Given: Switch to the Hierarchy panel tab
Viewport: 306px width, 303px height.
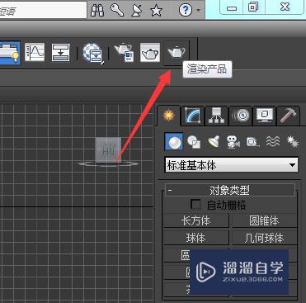Looking at the screenshot, I should click(x=216, y=116).
